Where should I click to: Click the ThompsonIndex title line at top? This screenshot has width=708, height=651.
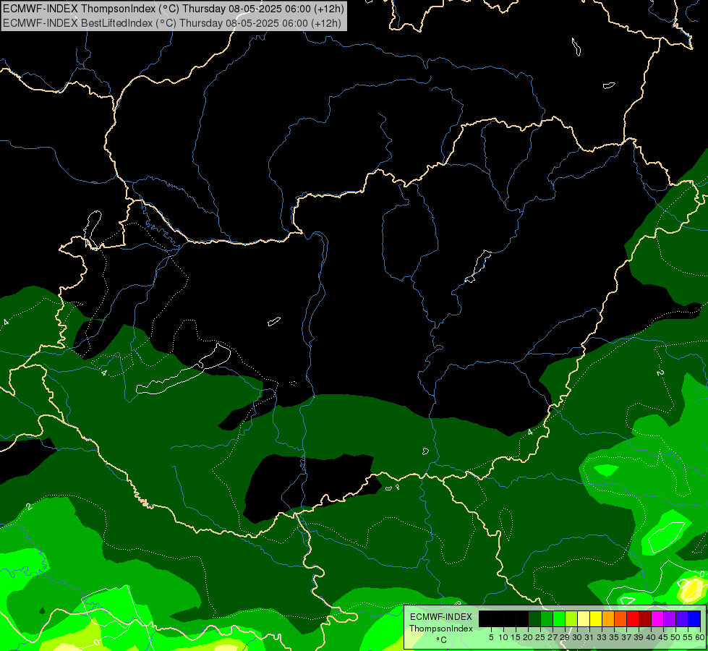coord(174,8)
